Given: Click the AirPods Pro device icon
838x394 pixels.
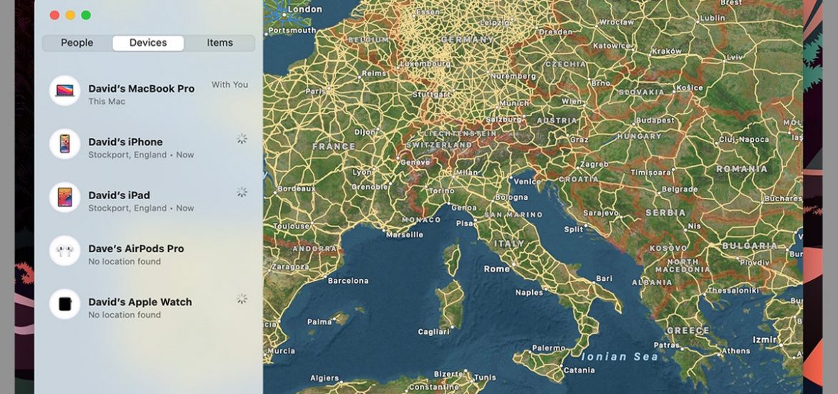Looking at the screenshot, I should click(64, 251).
